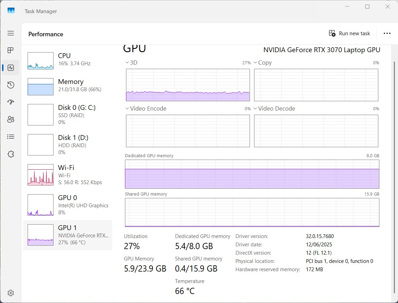Select the Wi-Fi performance item

click(x=68, y=174)
